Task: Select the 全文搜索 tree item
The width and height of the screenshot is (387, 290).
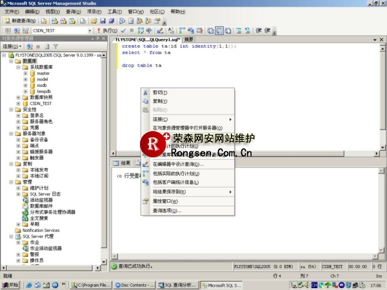Action: click(x=39, y=218)
